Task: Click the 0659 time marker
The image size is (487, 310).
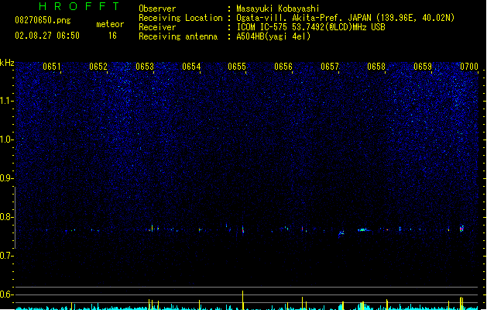Action: 423,67
